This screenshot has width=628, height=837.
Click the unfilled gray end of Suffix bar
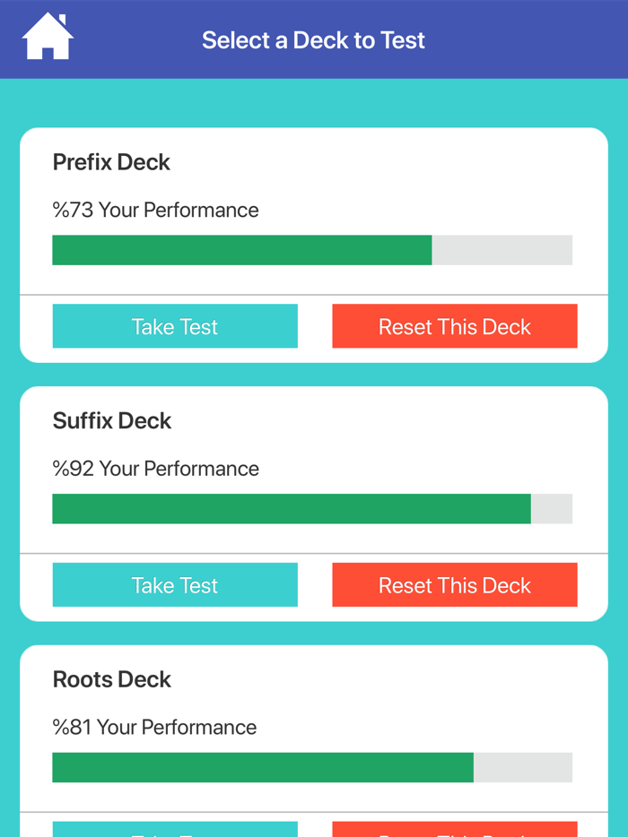552,509
